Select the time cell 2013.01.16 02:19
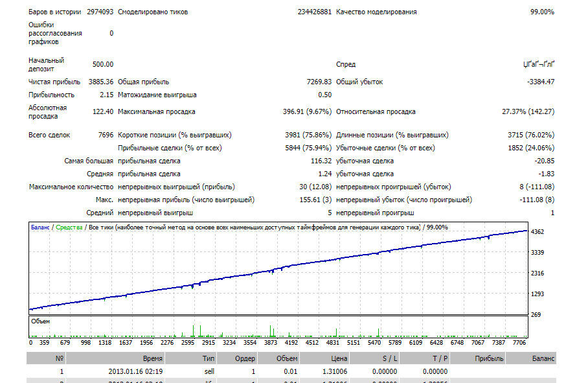 click(x=135, y=371)
